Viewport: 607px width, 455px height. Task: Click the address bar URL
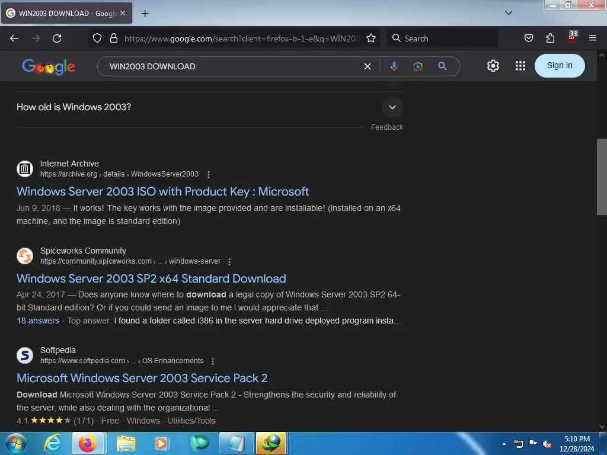click(x=242, y=39)
